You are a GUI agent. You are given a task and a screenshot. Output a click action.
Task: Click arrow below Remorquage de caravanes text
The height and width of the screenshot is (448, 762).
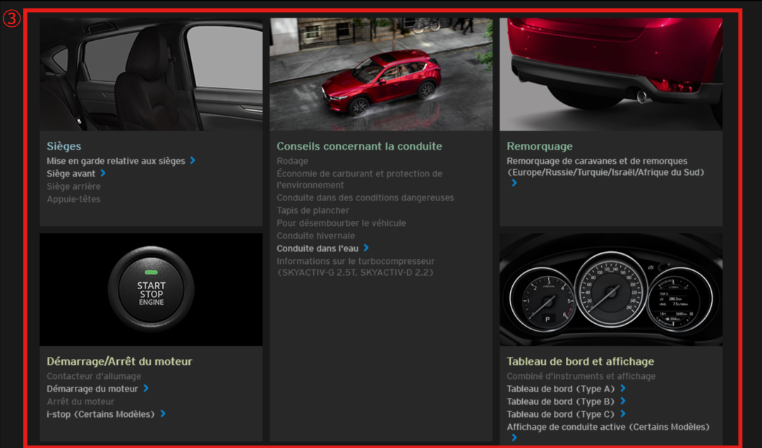coord(514,183)
